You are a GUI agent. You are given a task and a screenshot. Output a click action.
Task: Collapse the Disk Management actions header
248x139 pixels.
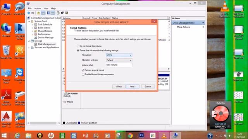tap(203, 23)
